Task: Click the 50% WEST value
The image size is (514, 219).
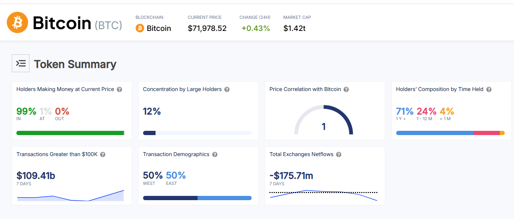Action: 153,175
